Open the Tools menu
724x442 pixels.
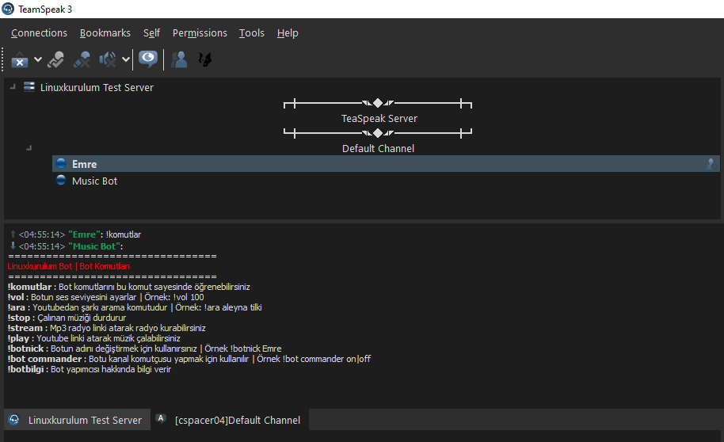[x=252, y=33]
